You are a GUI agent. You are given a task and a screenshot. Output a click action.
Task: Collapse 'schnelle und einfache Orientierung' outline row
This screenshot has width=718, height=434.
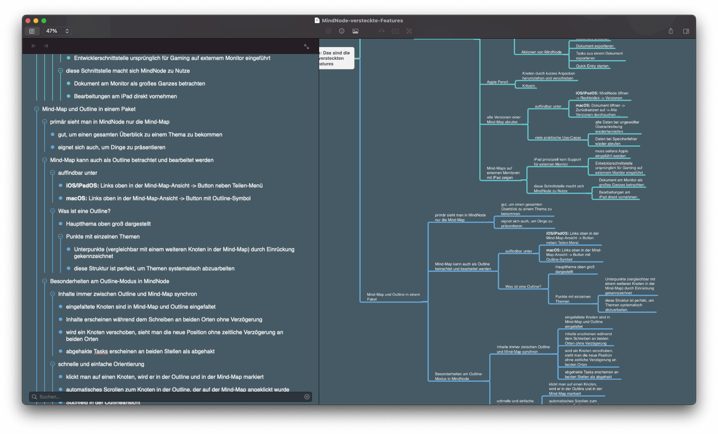[x=53, y=364]
